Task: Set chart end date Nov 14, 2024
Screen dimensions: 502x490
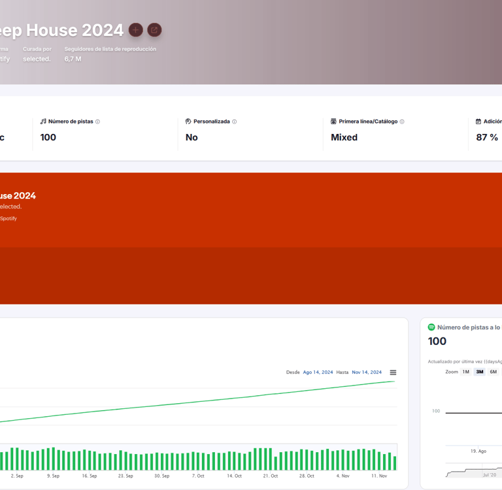Action: point(367,372)
